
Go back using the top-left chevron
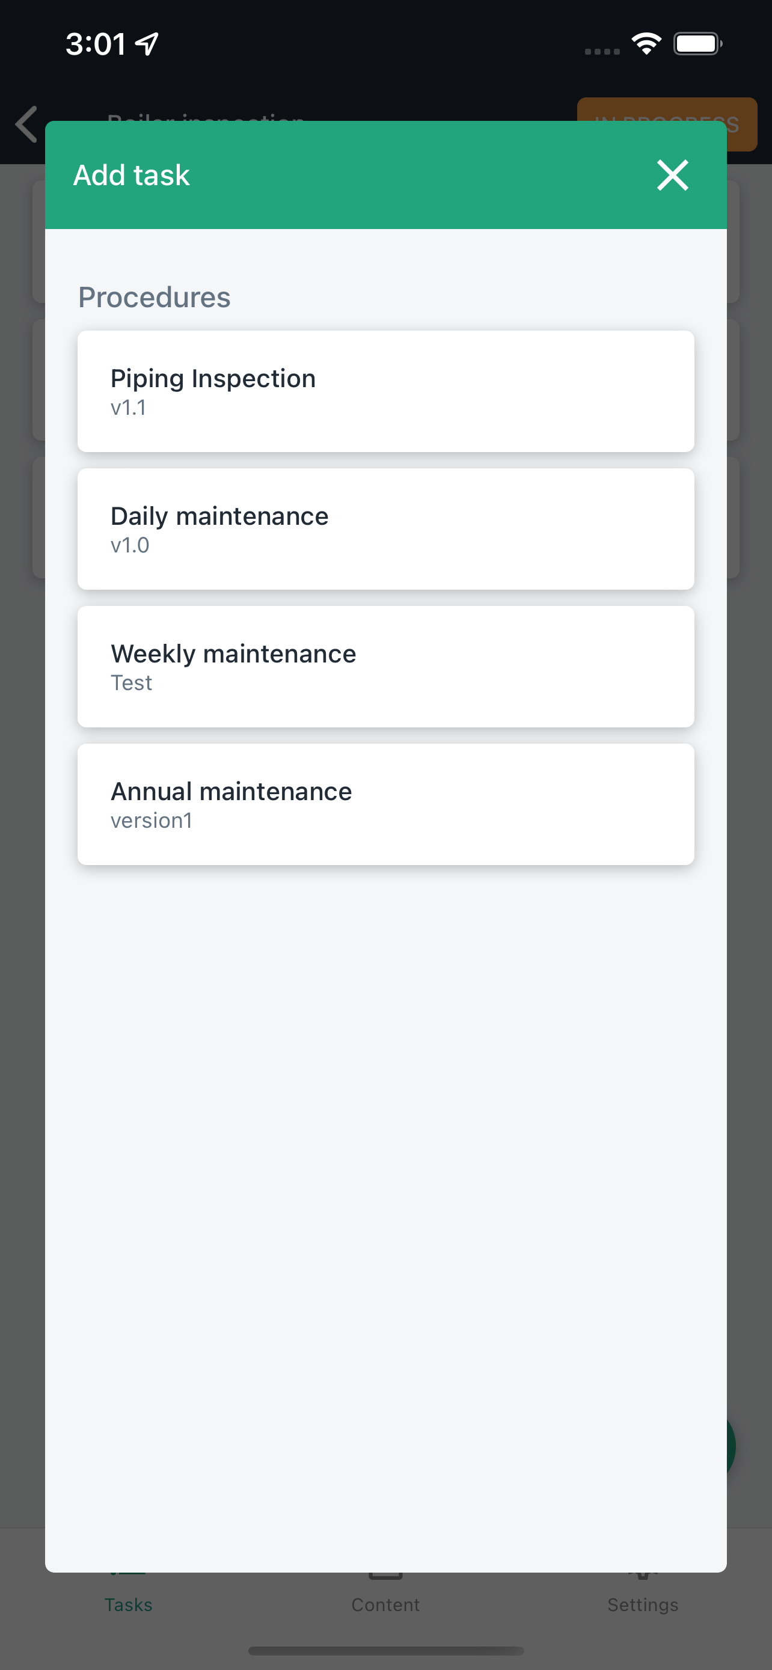click(27, 124)
